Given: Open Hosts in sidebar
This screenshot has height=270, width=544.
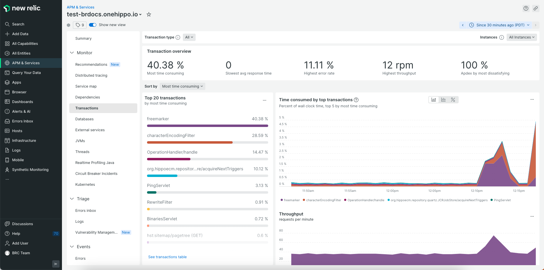Looking at the screenshot, I should coord(31,131).
